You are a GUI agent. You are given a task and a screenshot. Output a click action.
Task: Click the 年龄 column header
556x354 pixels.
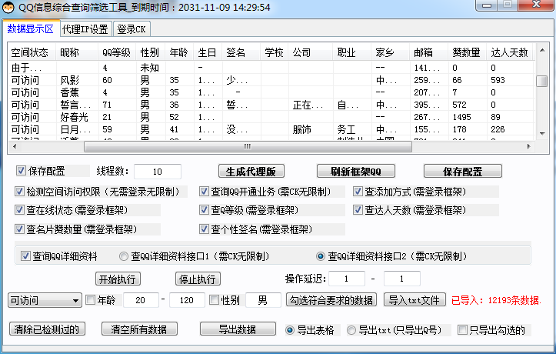point(179,52)
